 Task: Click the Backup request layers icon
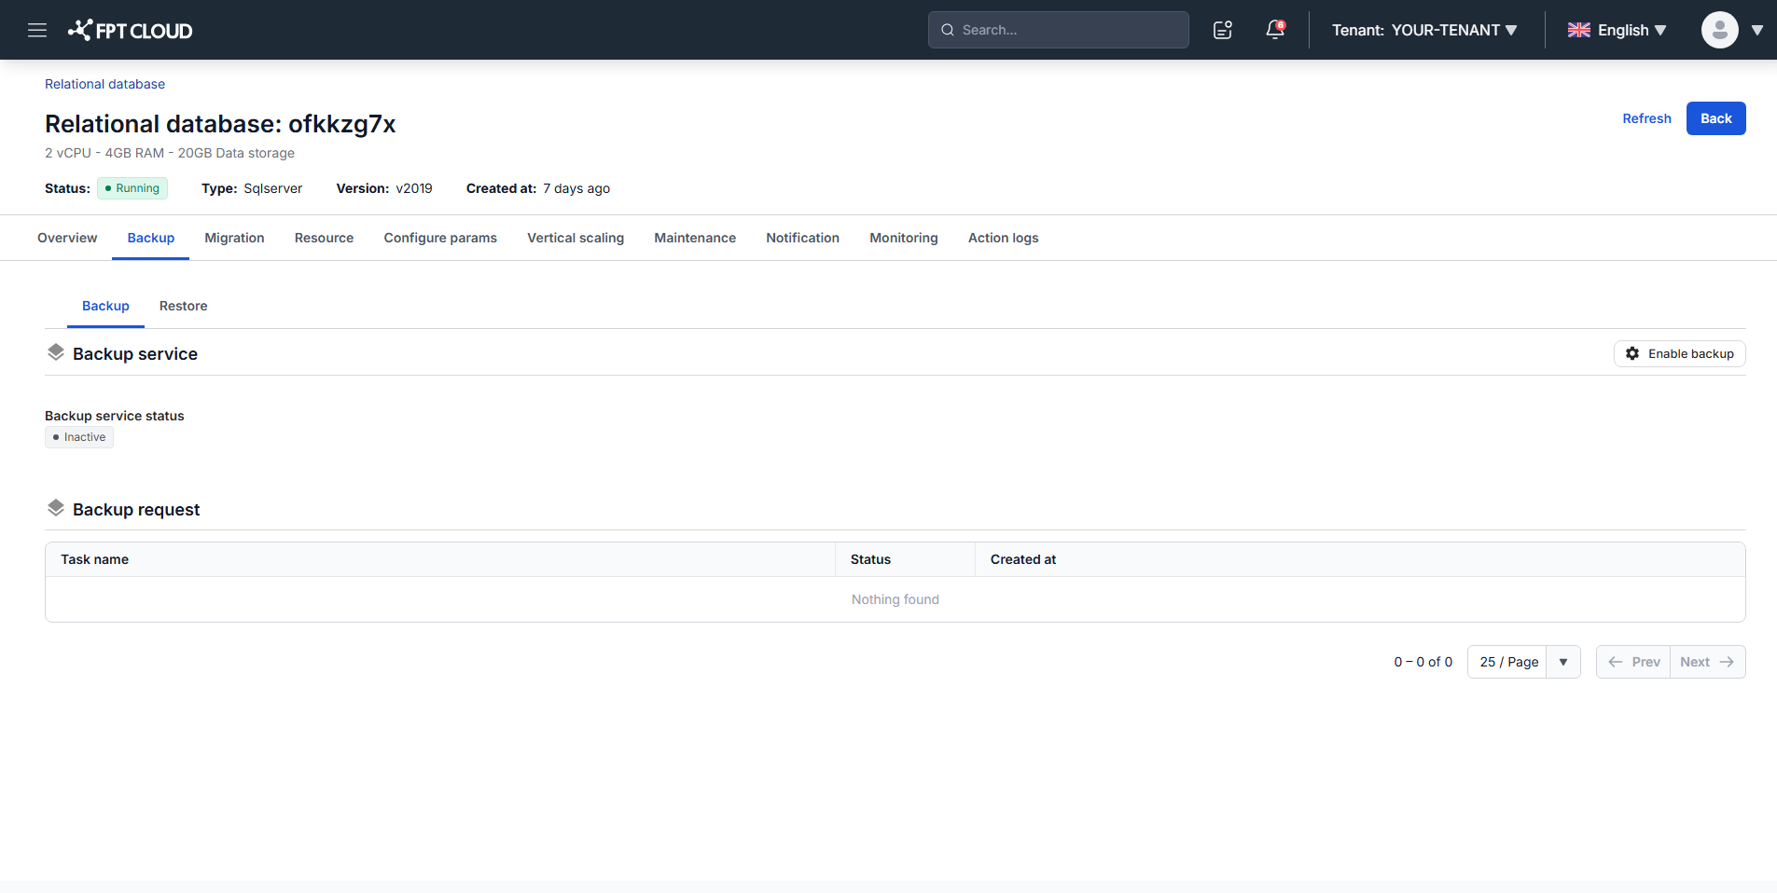[56, 508]
